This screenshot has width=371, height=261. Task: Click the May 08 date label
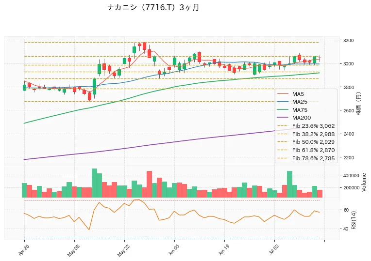point(73,250)
